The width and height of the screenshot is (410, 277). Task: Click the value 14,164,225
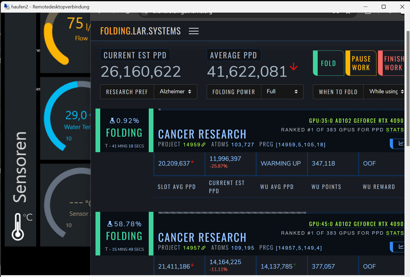[225, 262]
